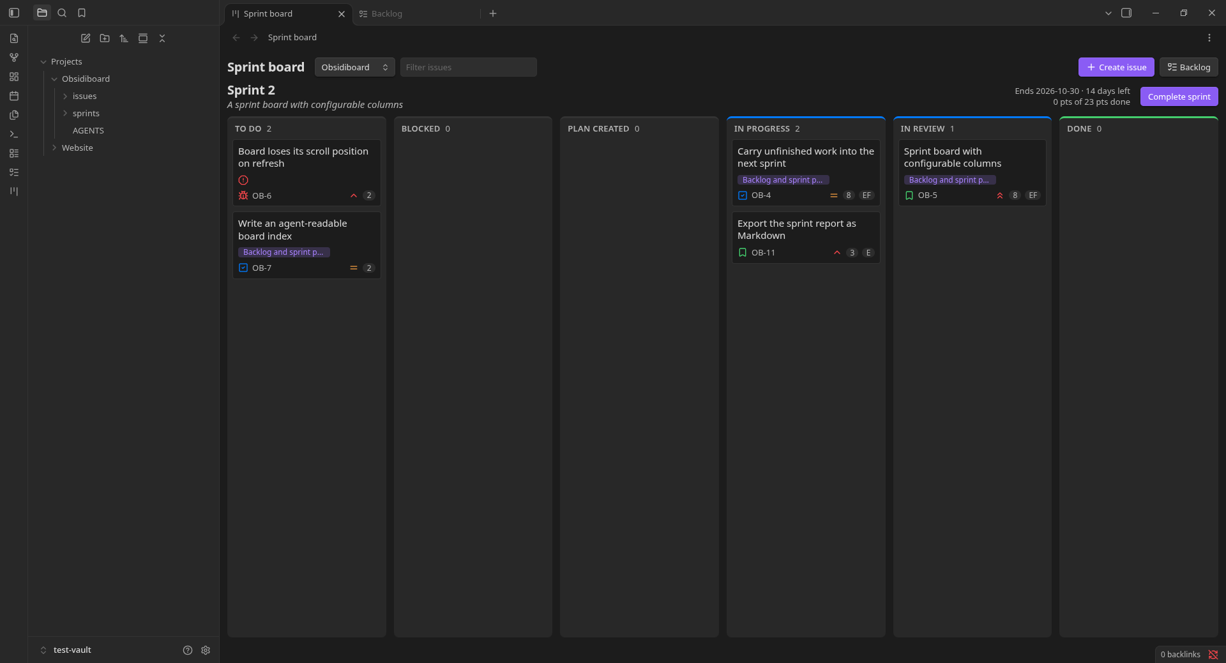Open today's daily note calendar icon
Image resolution: width=1226 pixels, height=663 pixels.
[x=14, y=96]
